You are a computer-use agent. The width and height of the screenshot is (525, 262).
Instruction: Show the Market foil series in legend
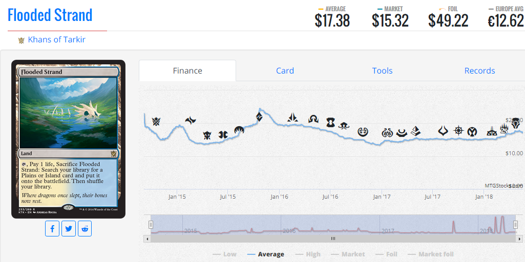click(430, 254)
